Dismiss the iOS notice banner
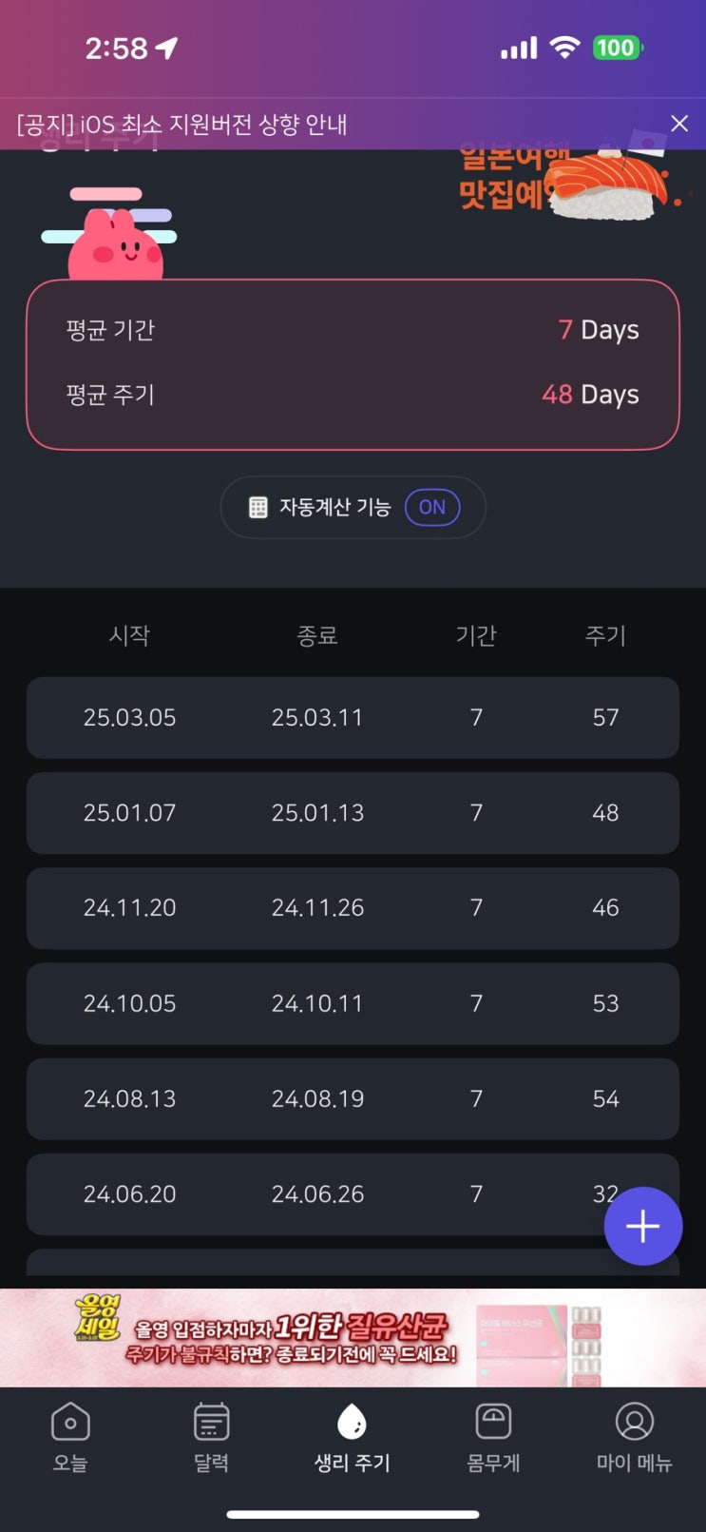 click(x=678, y=124)
